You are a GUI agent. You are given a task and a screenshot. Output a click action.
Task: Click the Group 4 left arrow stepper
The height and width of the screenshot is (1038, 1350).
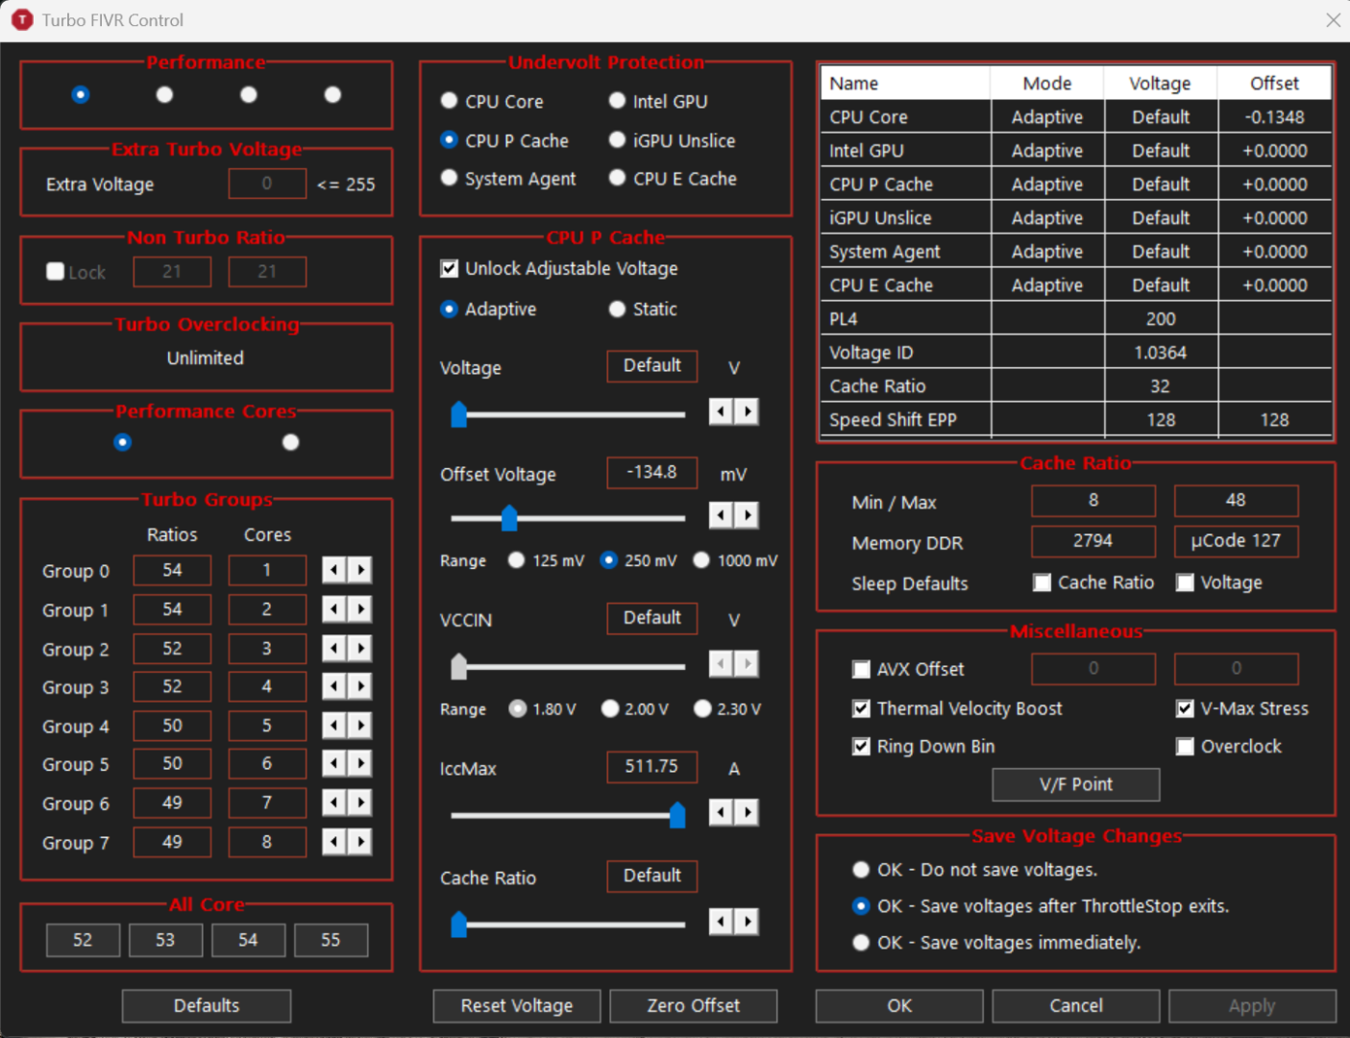click(333, 726)
